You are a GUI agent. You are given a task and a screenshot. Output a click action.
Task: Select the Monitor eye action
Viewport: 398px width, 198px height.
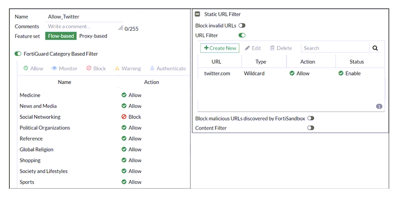pyautogui.click(x=54, y=68)
